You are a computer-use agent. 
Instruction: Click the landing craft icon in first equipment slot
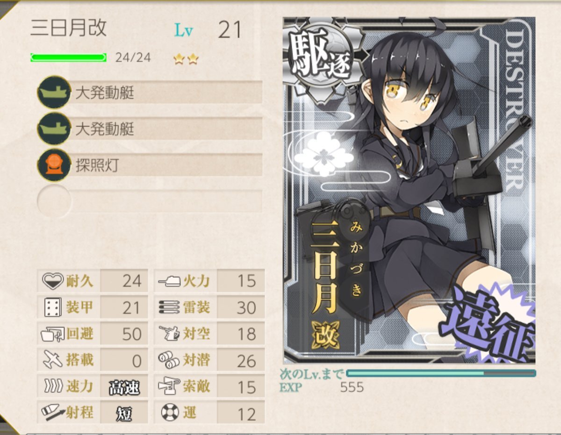point(54,93)
